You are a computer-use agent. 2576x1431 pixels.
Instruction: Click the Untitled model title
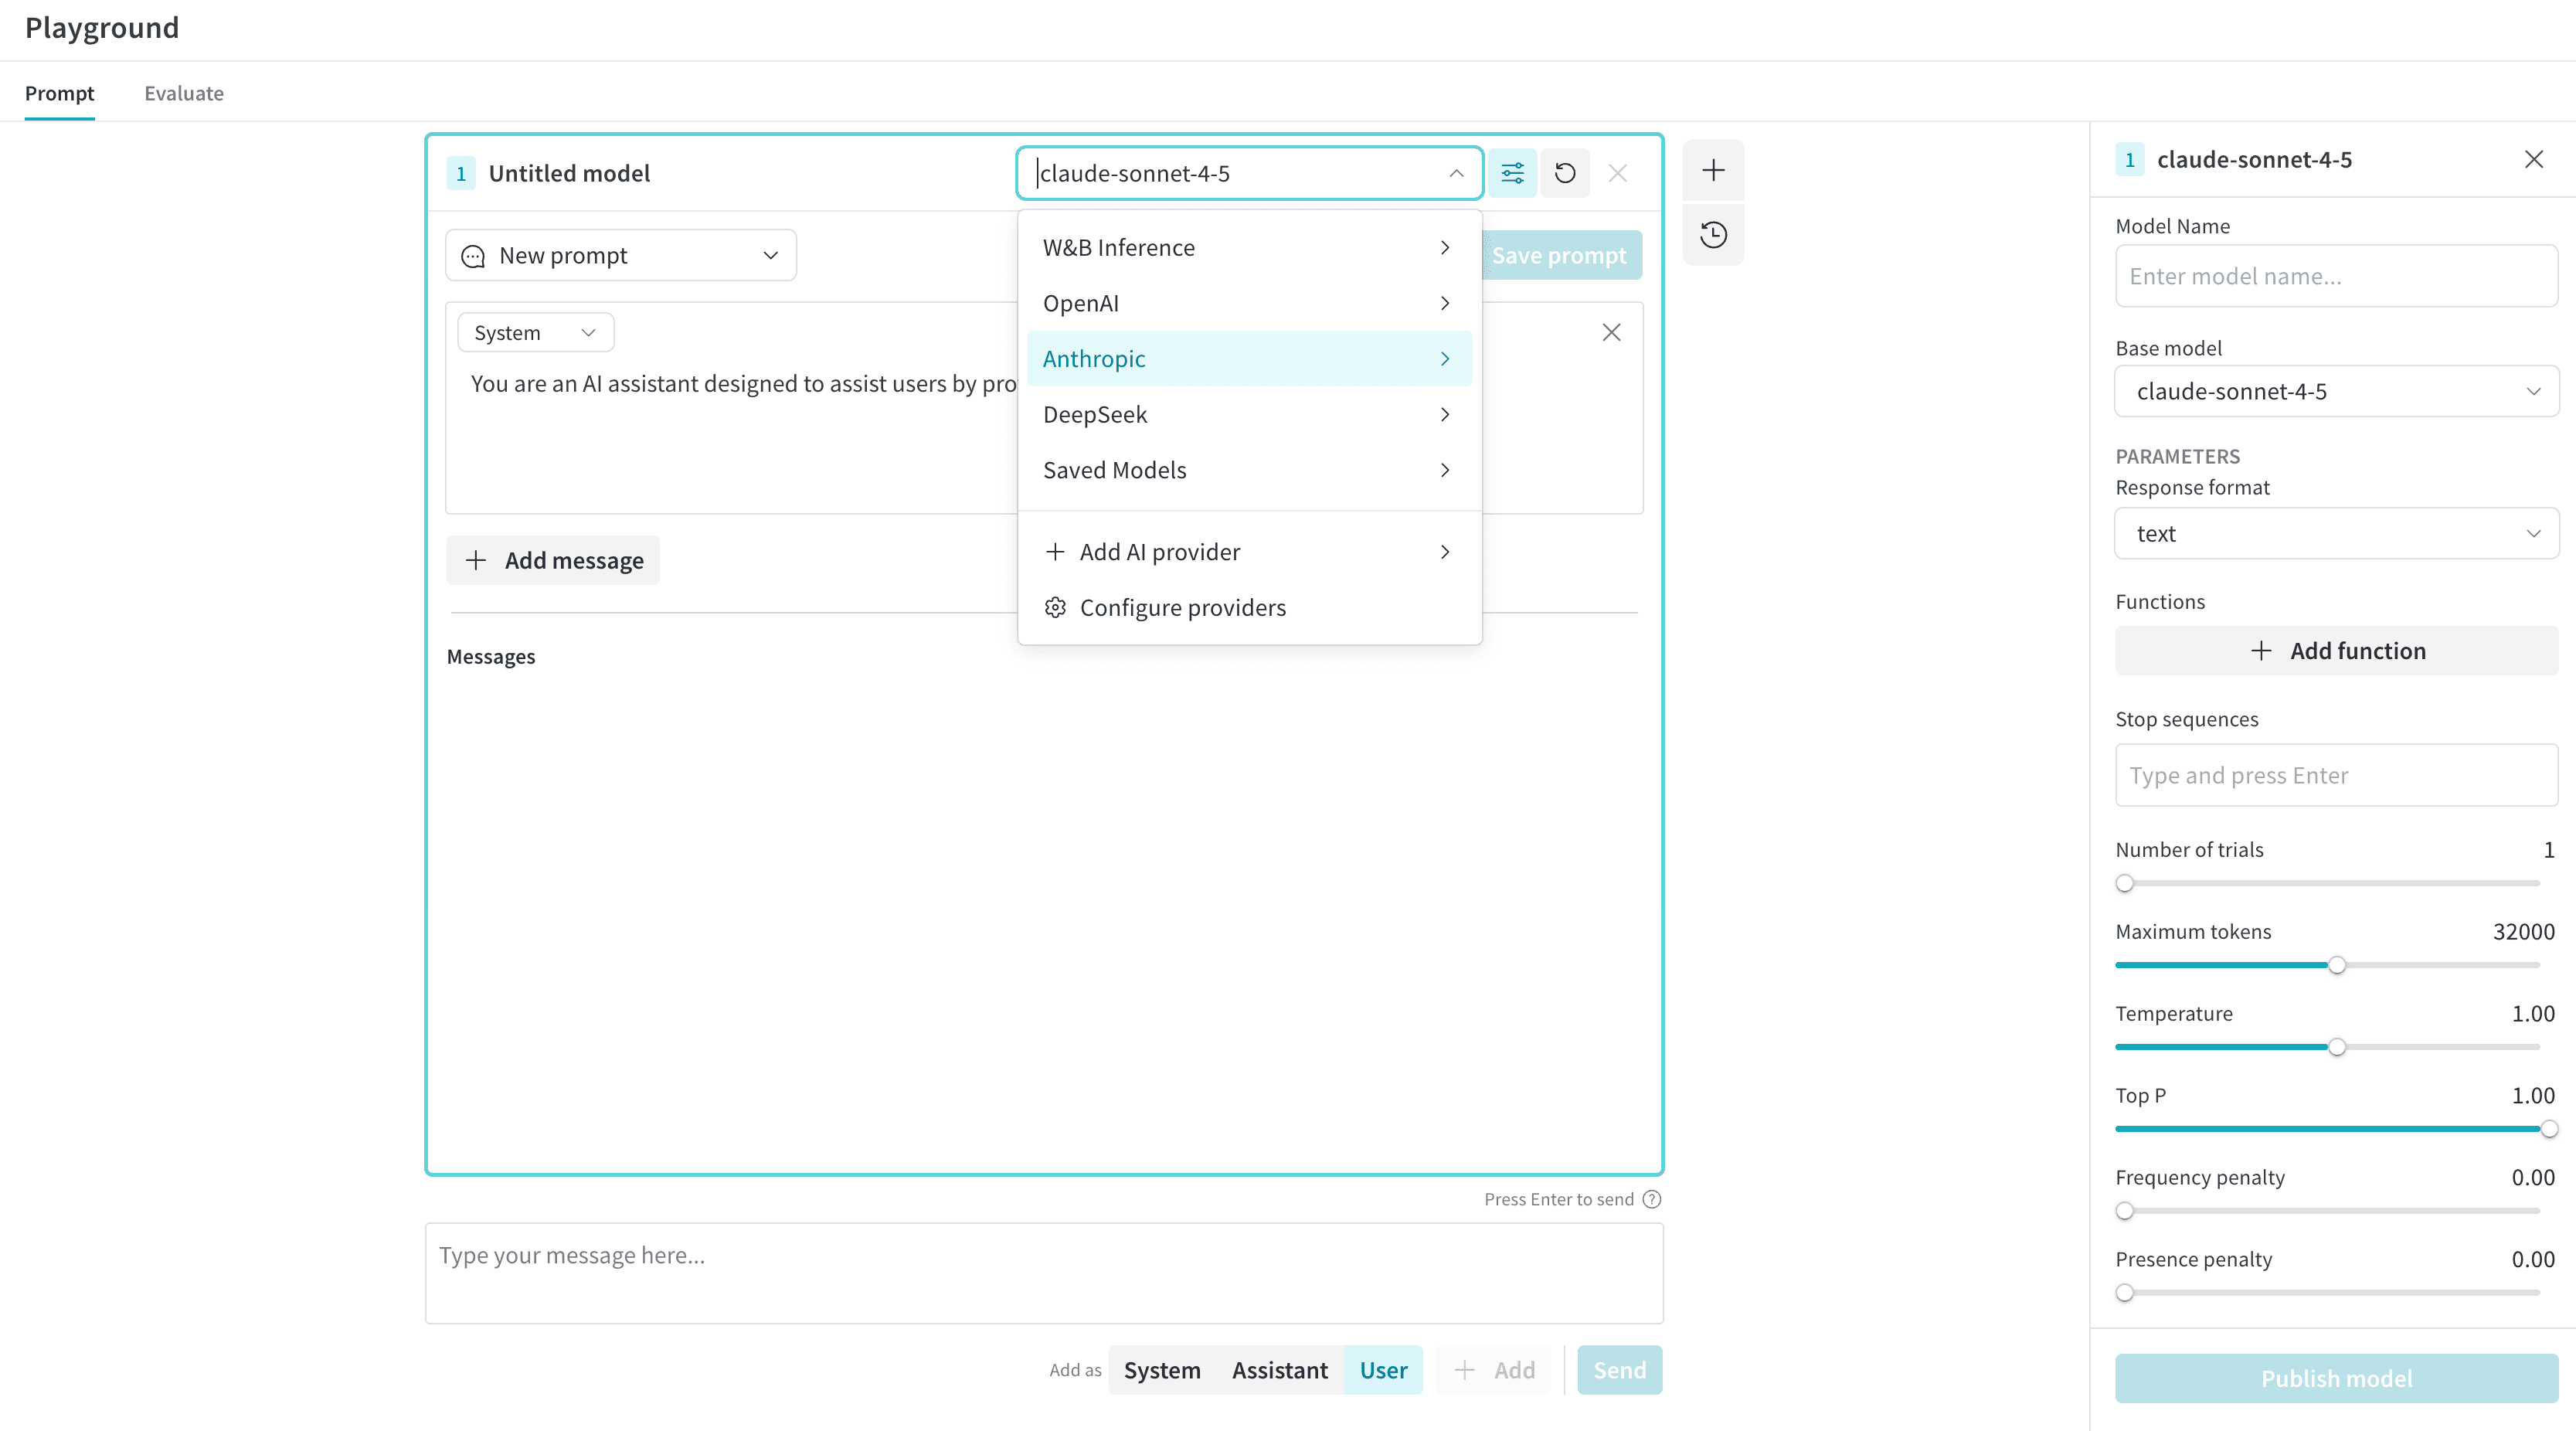click(569, 173)
